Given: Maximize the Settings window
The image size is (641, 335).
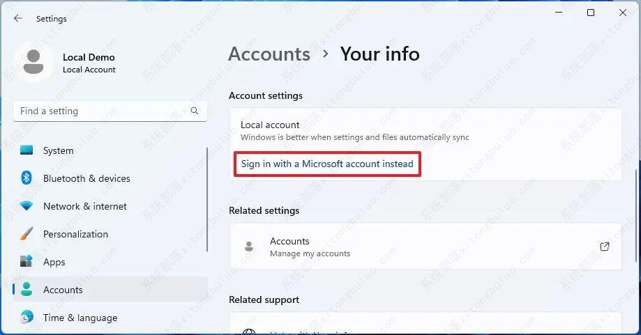Looking at the screenshot, I should pyautogui.click(x=591, y=13).
